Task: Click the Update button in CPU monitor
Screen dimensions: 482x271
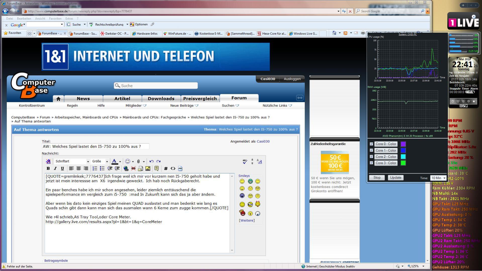Action: click(x=396, y=178)
